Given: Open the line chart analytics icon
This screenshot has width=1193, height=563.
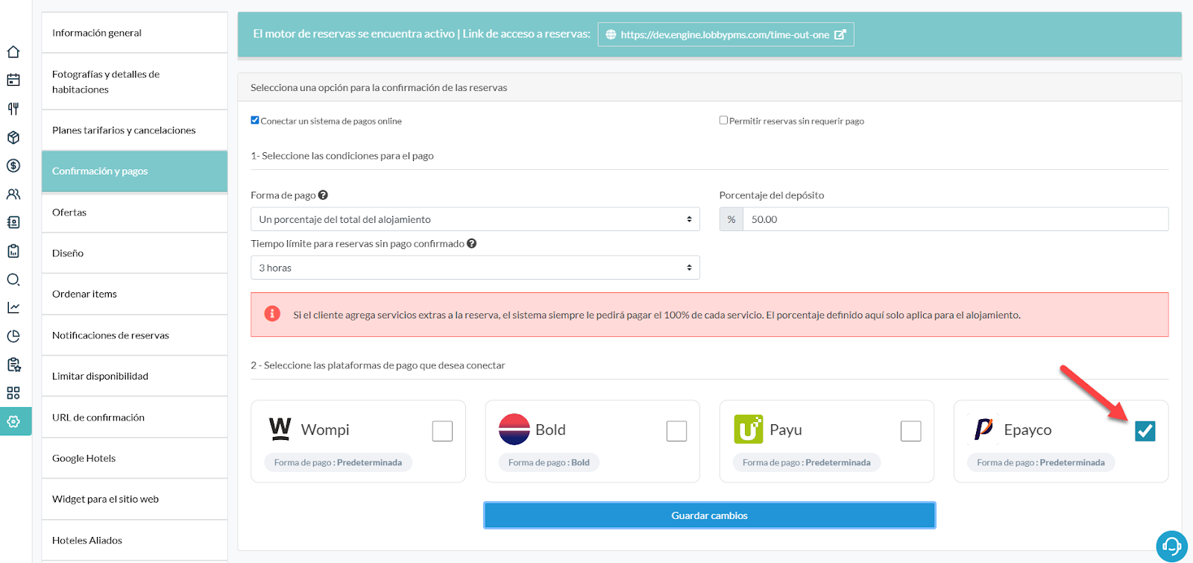Looking at the screenshot, I should [13, 307].
